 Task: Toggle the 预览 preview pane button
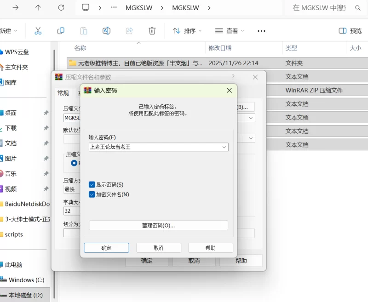coord(350,31)
